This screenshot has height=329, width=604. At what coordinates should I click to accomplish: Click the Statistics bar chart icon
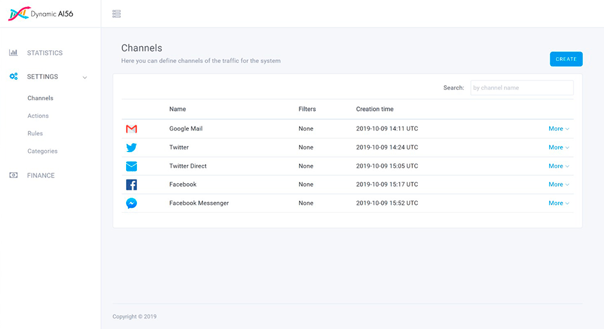pyautogui.click(x=13, y=53)
